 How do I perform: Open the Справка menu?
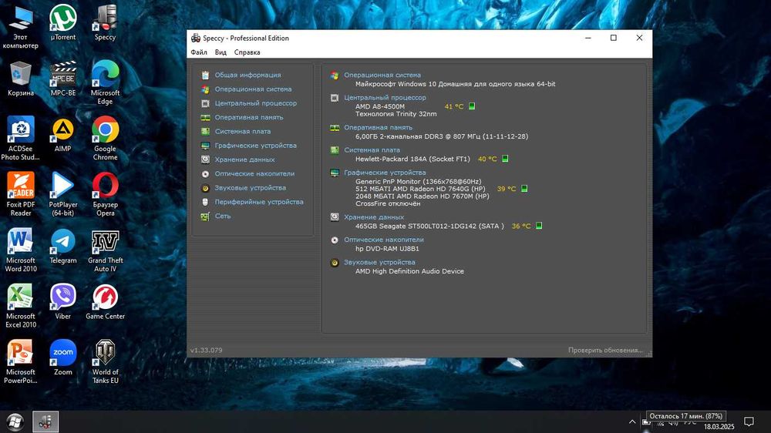(x=247, y=52)
